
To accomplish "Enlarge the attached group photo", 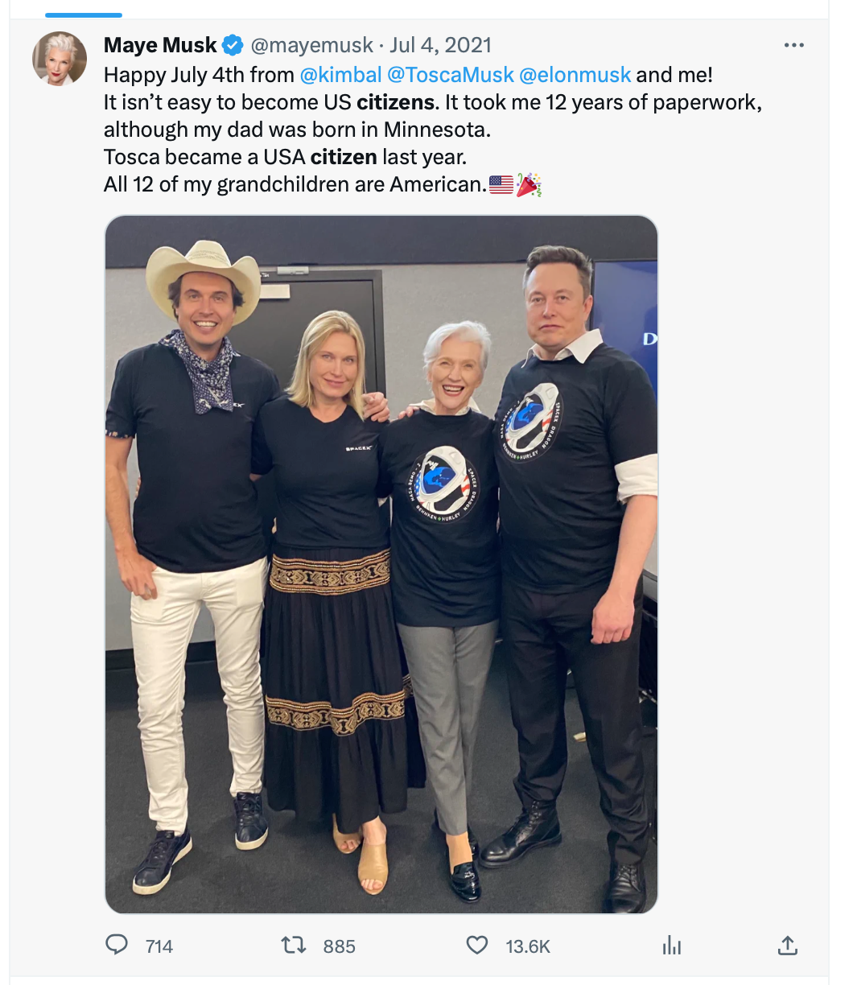I will [381, 564].
